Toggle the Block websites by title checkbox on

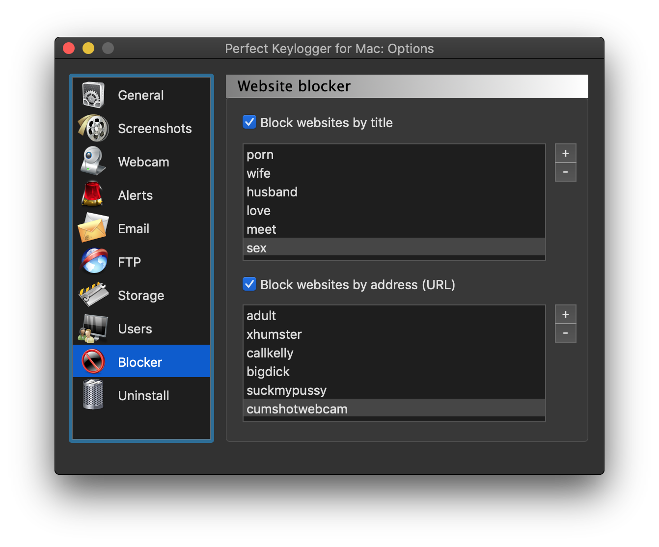click(x=249, y=122)
